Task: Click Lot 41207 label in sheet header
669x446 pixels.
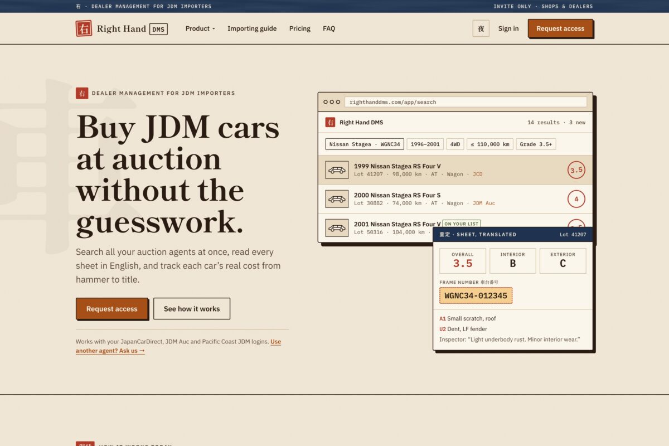Action: point(573,235)
